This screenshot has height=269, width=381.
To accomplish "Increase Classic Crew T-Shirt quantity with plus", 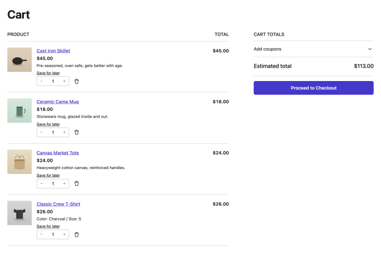I will pos(64,234).
